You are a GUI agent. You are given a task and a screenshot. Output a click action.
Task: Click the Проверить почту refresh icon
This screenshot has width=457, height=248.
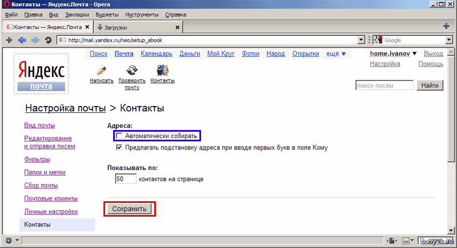(132, 71)
